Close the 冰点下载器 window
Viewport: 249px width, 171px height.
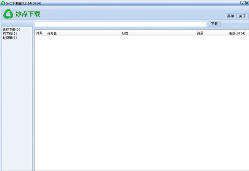point(247,2)
